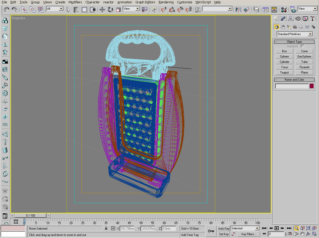Activate the Pan hand viewport tool
Image resolution: width=319 pixels, height=238 pixels.
click(303, 234)
